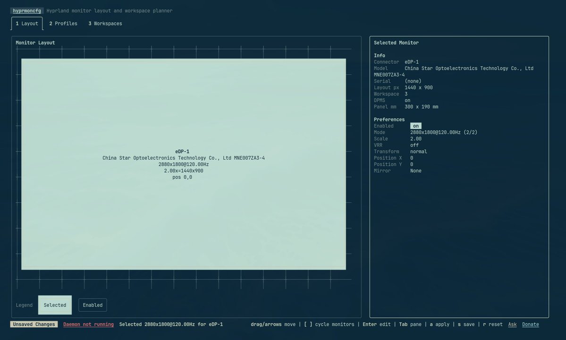This screenshot has width=566, height=340.
Task: Click the Selected Monitor panel title
Action: click(x=396, y=42)
